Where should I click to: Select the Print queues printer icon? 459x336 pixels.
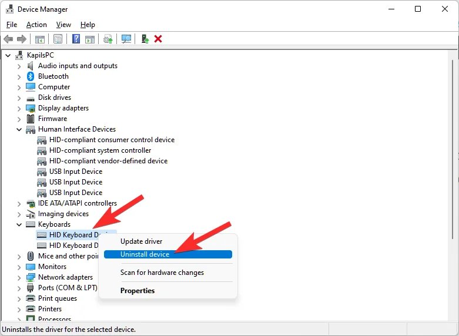[31, 298]
